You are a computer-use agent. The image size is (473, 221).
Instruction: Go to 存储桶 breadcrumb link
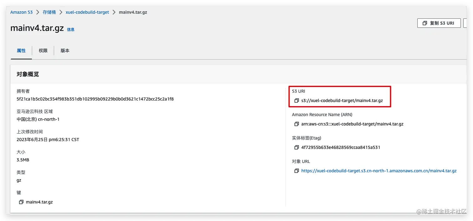tap(49, 12)
